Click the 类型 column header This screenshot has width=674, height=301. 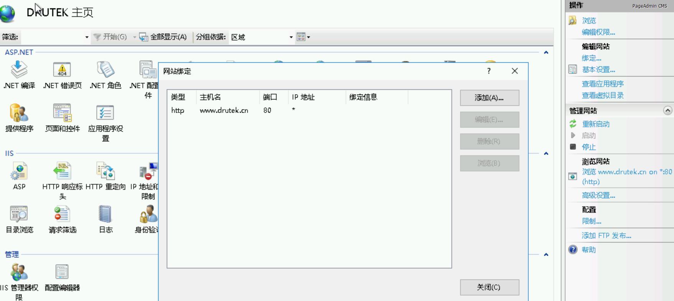(x=182, y=97)
